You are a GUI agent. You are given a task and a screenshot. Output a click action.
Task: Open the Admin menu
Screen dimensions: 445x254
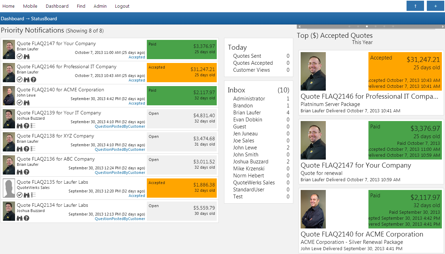[100, 6]
